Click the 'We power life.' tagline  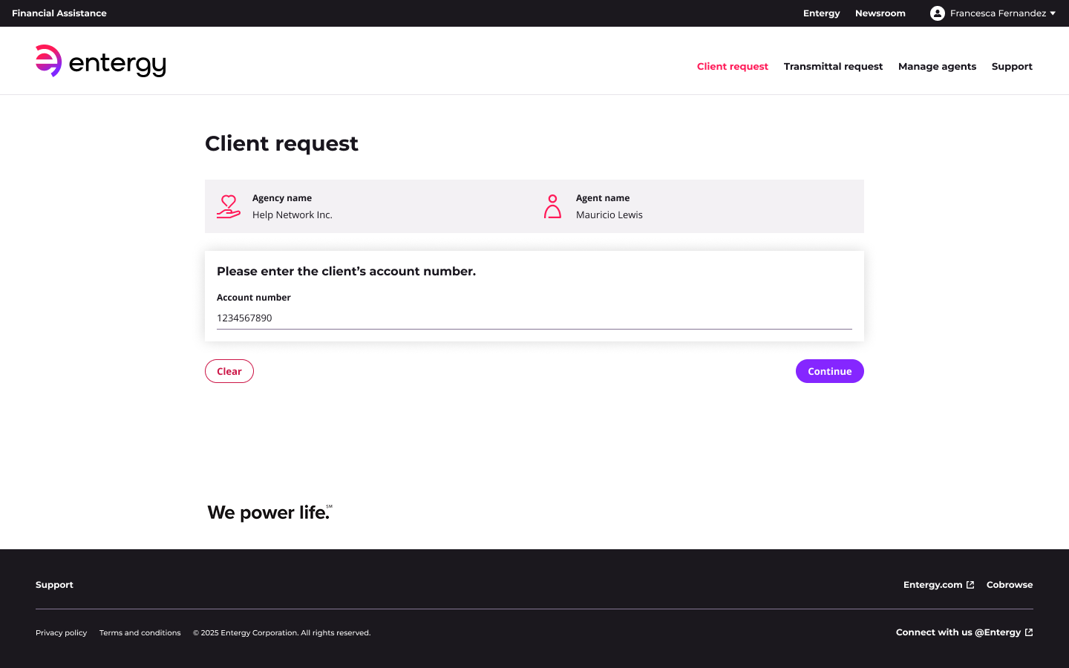[269, 512]
